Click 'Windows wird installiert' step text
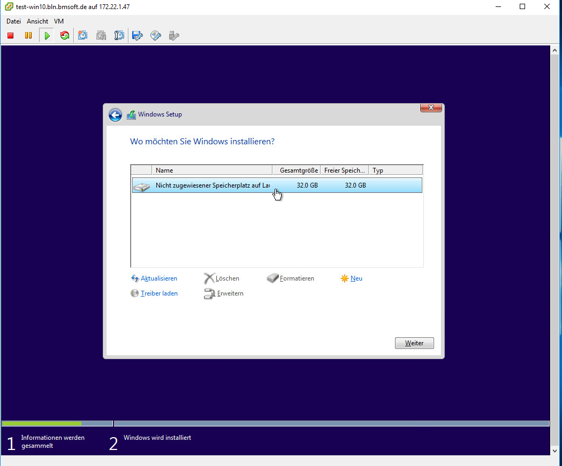 click(x=157, y=437)
